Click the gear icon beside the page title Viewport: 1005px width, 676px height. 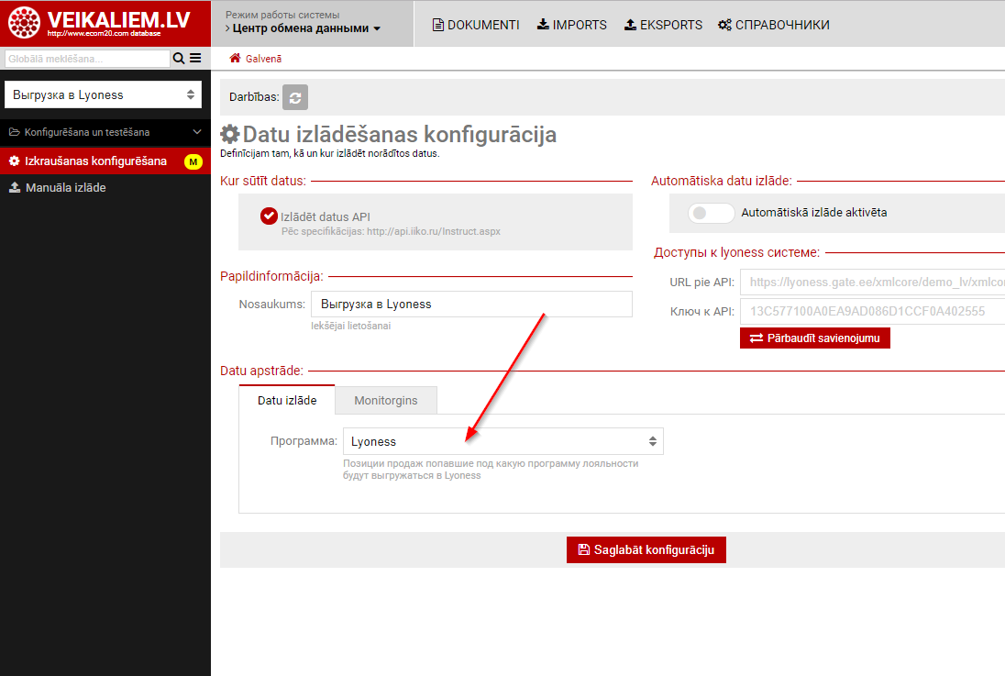click(x=230, y=135)
